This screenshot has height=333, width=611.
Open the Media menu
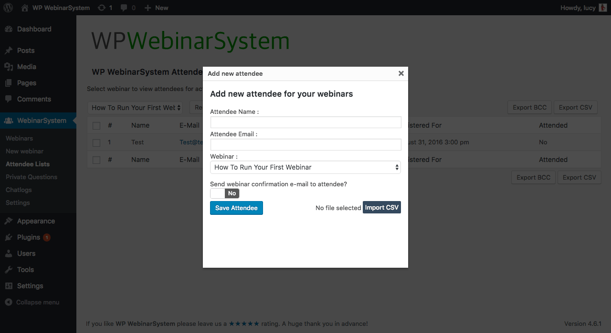click(27, 67)
